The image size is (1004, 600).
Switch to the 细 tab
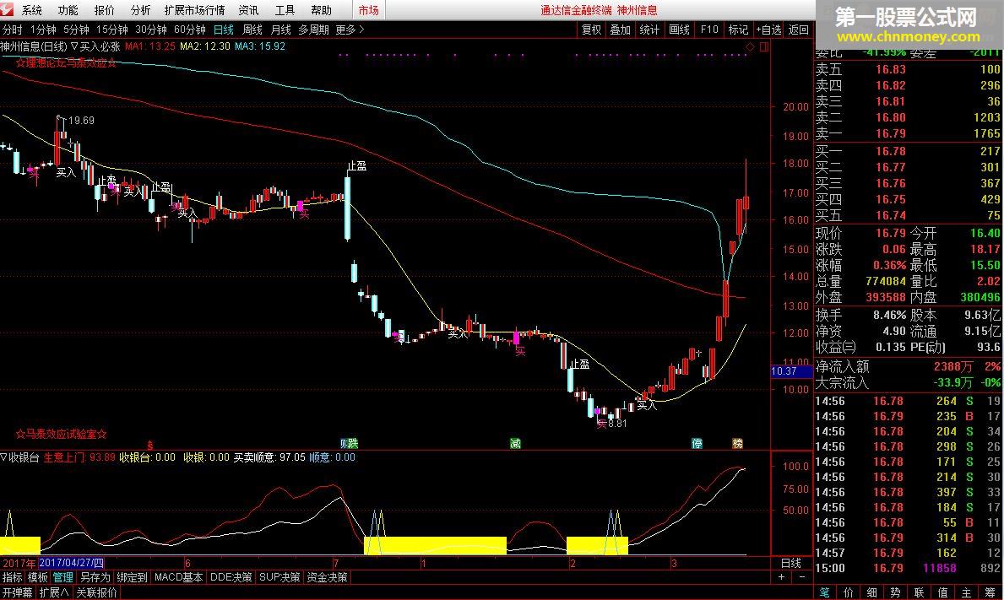872,592
